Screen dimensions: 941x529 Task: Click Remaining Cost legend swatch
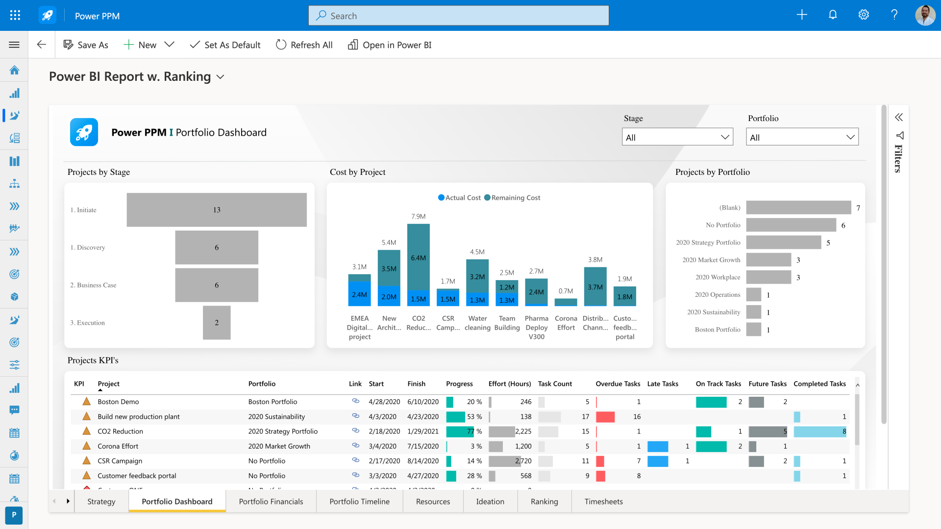pyautogui.click(x=487, y=197)
